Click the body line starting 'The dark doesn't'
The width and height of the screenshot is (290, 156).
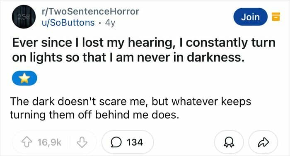(130, 101)
